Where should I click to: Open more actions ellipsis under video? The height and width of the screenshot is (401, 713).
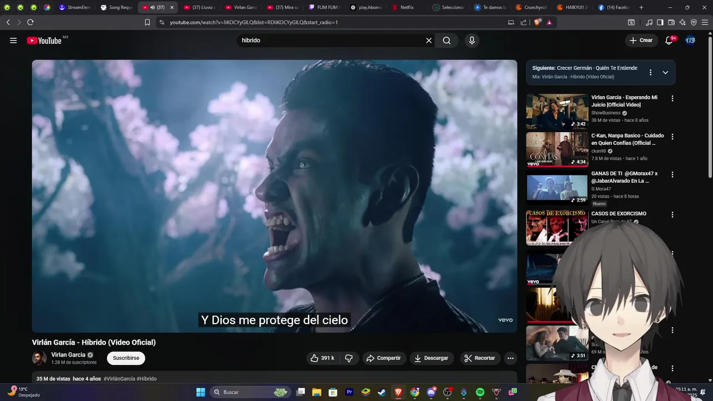(510, 358)
